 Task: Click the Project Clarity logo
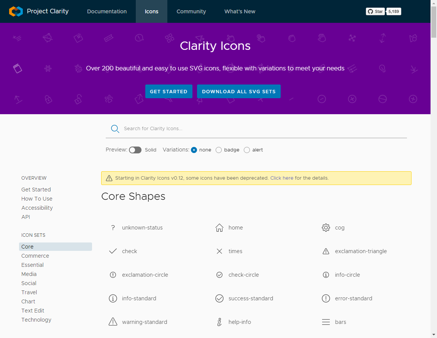tap(16, 11)
